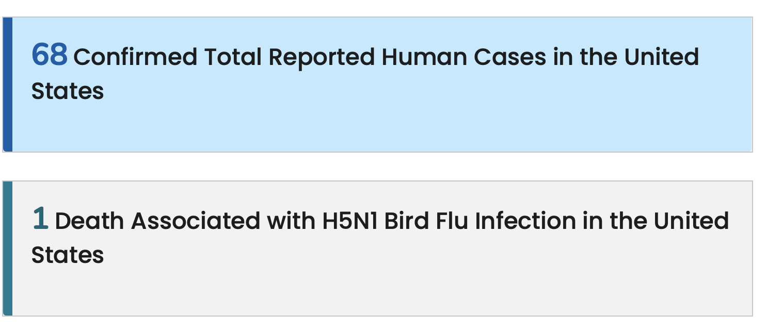The width and height of the screenshot is (767, 331).
Task: Click "States" in the confirmed cases card
Action: [68, 91]
